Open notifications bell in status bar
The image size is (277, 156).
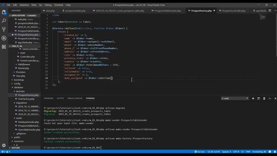tap(275, 152)
